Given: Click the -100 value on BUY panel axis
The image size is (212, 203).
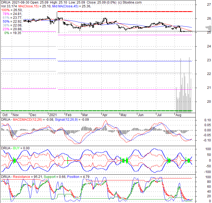Looking at the screenshot, I should pos(207,172).
